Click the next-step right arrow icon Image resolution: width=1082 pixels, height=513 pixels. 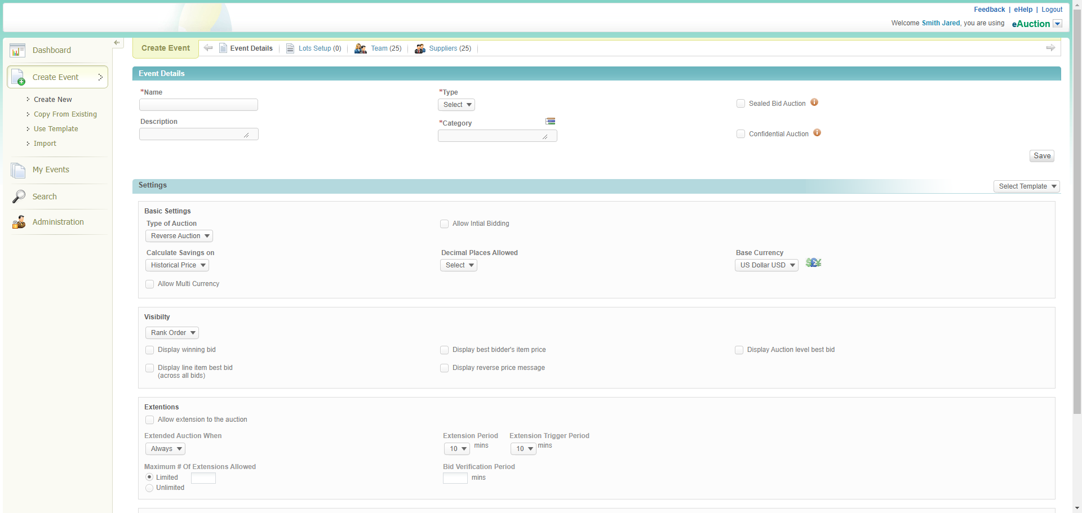[x=1050, y=48]
